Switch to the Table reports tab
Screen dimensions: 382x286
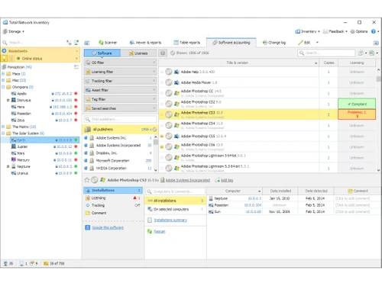[186, 43]
